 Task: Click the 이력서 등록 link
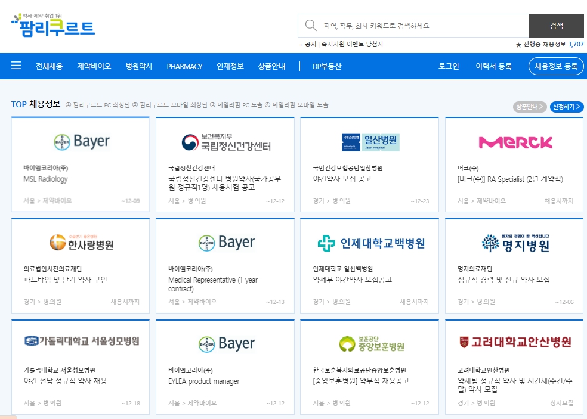(494, 66)
